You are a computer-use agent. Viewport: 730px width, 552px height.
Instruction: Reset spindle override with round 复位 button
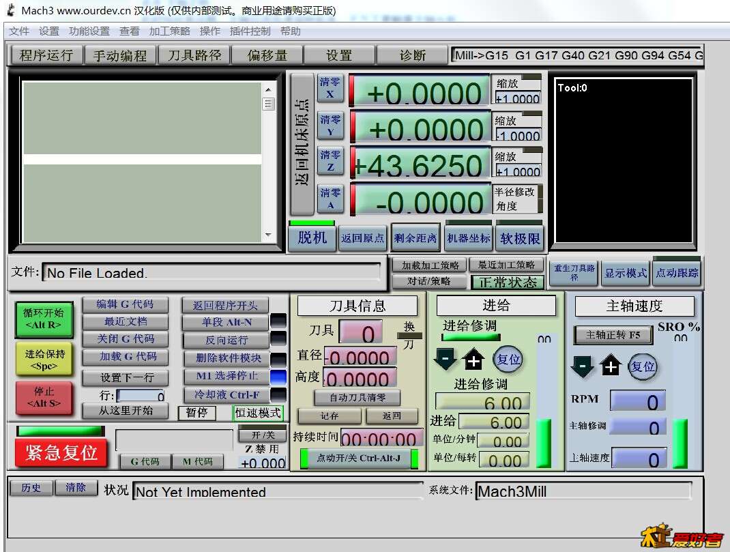(x=643, y=367)
